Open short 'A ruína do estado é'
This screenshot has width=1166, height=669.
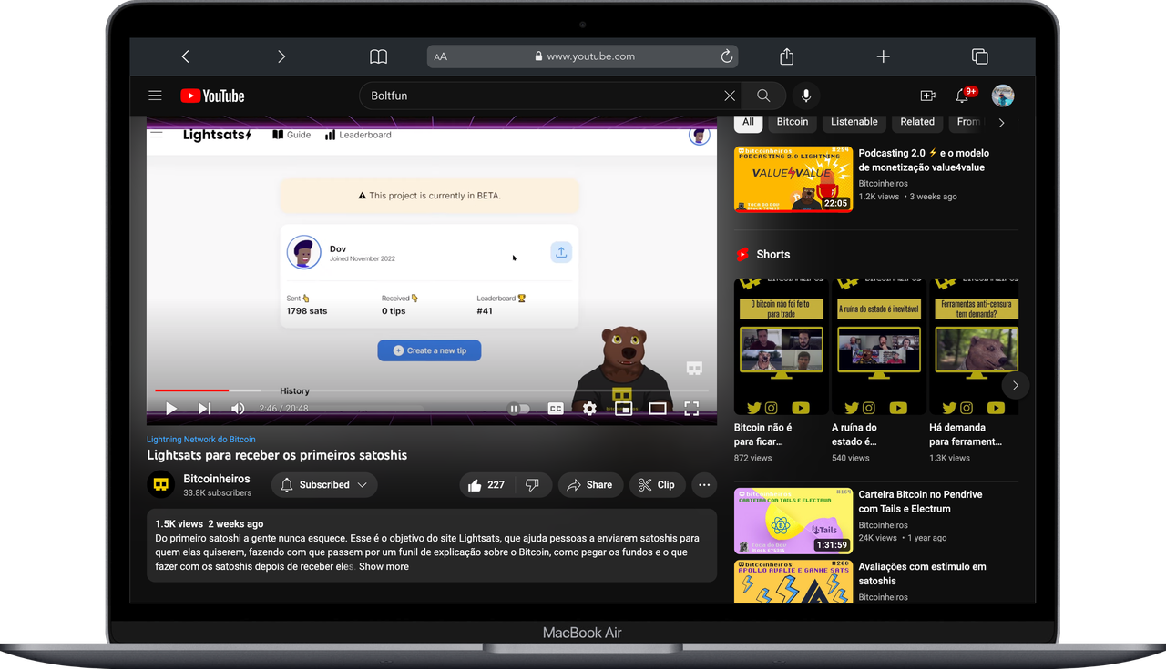(x=878, y=371)
